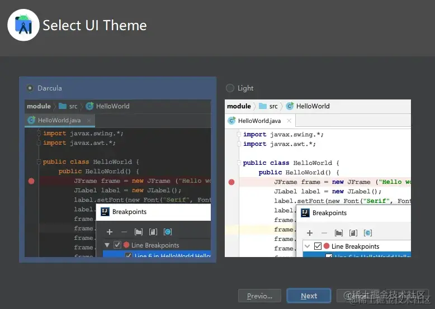Viewport: 435px width, 309px height.
Task: Click group by package icon in Light preview
Action: coord(339,233)
